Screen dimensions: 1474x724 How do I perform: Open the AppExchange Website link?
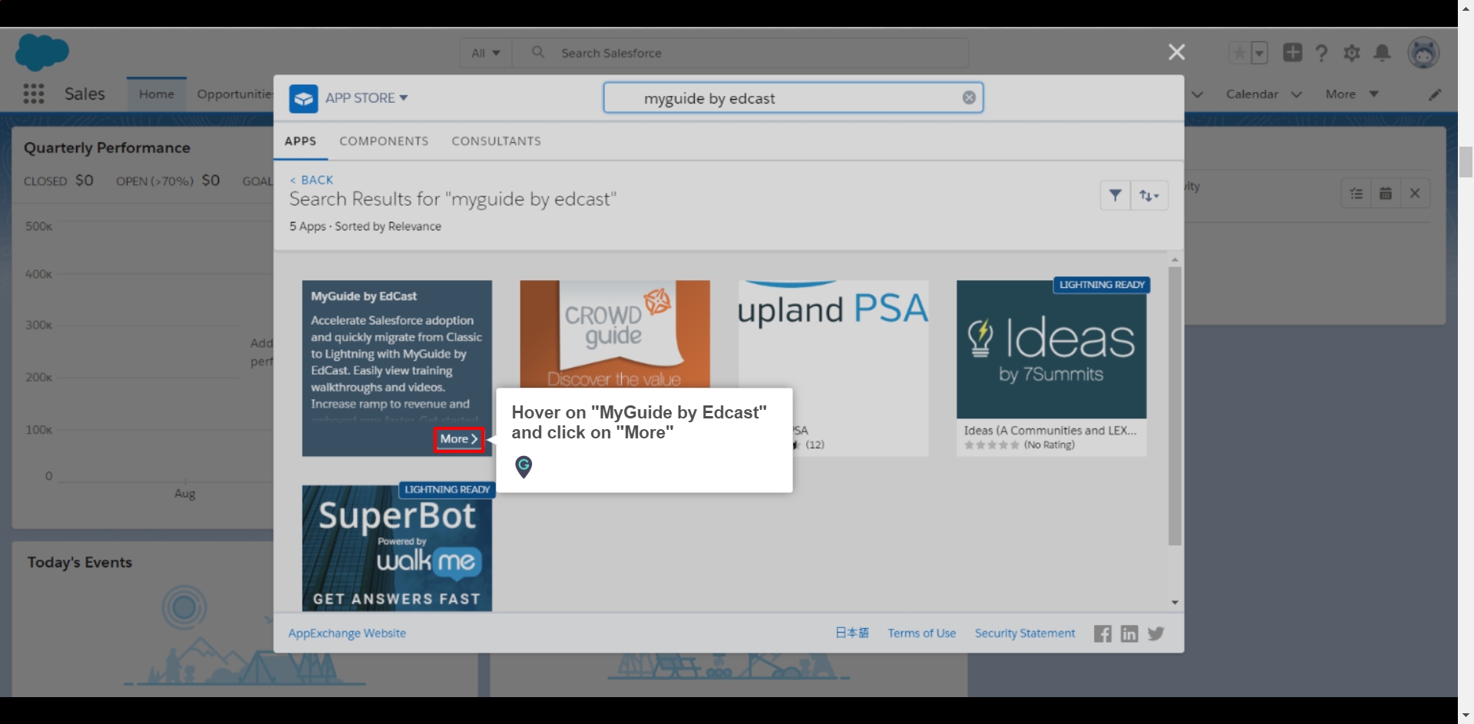[x=347, y=633]
